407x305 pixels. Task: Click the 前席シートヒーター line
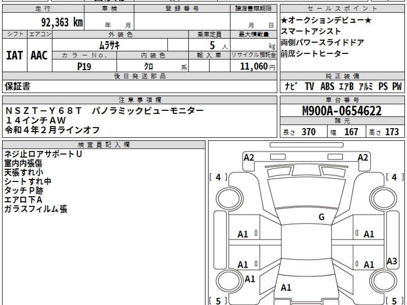coord(314,54)
